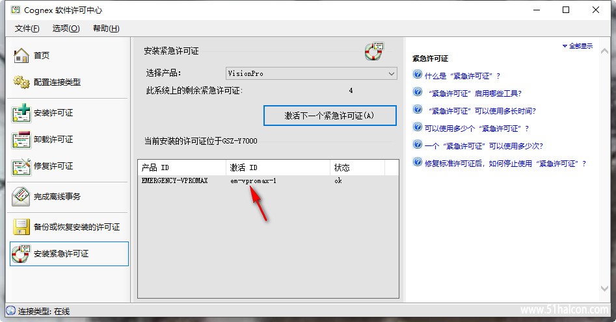Viewport: 616px width, 322px height.
Task: Click the 激活 ID column header
Action: tap(244, 167)
